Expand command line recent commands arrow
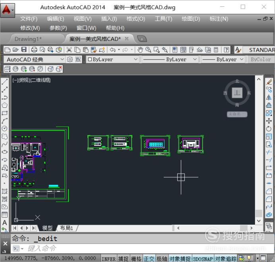The image size is (275, 262). coord(22,249)
